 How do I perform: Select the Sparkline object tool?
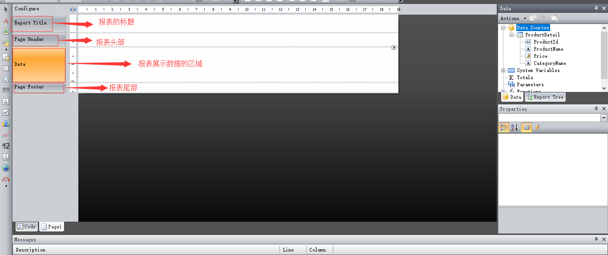[6, 135]
